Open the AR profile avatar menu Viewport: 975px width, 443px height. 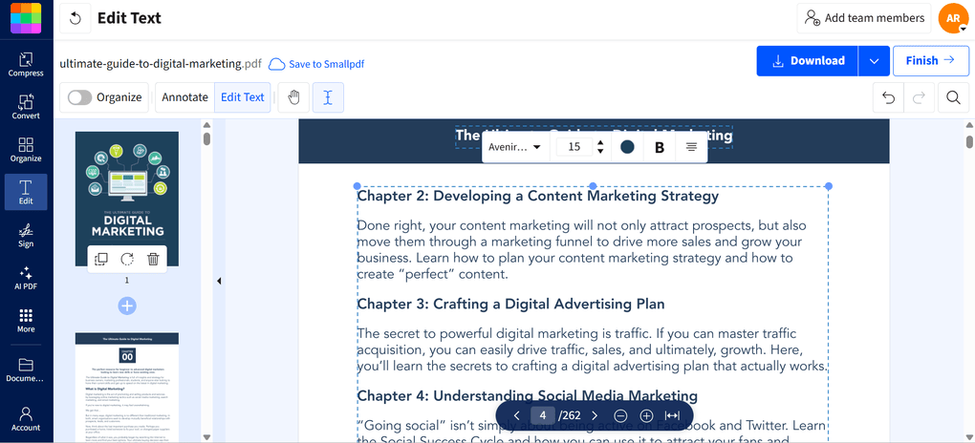(953, 19)
